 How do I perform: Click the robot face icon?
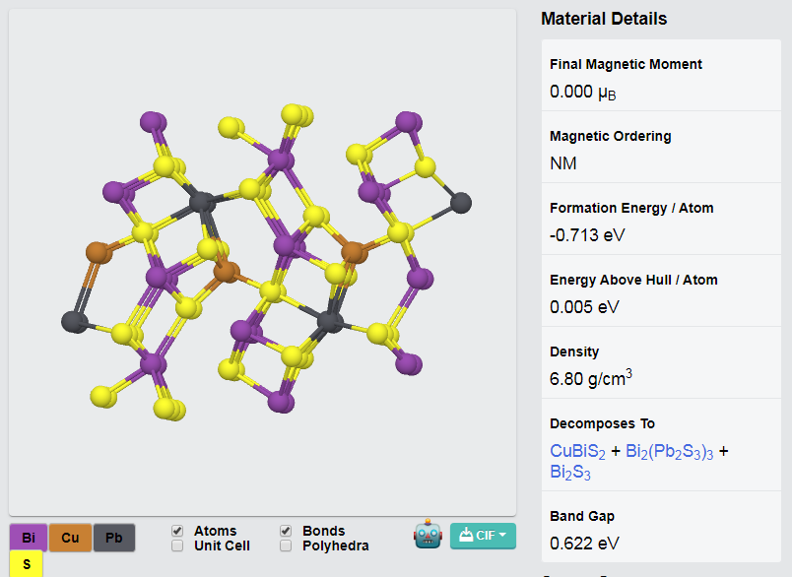coord(428,535)
